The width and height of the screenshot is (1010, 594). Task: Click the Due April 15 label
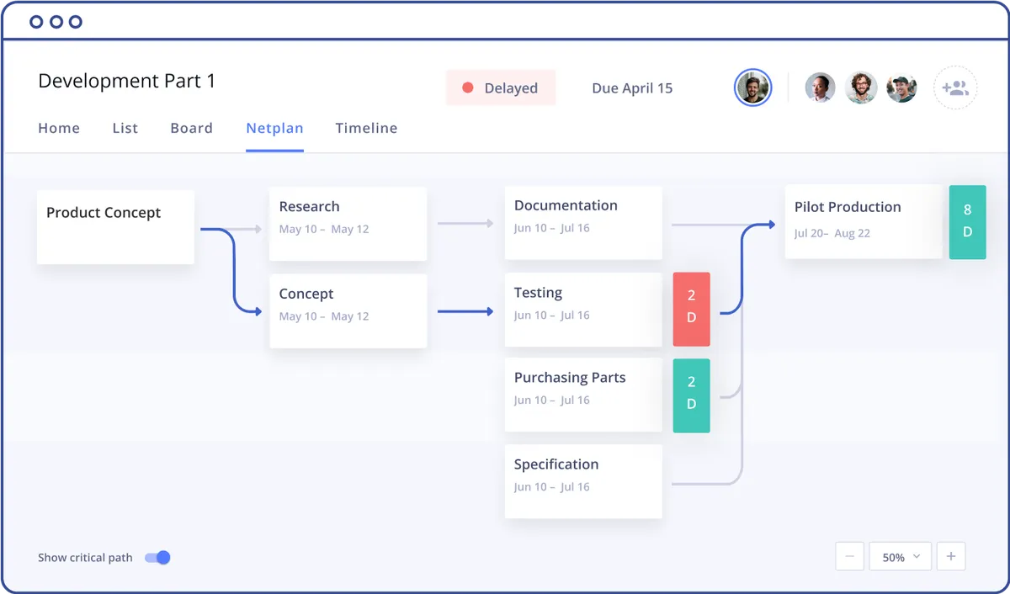click(x=632, y=88)
